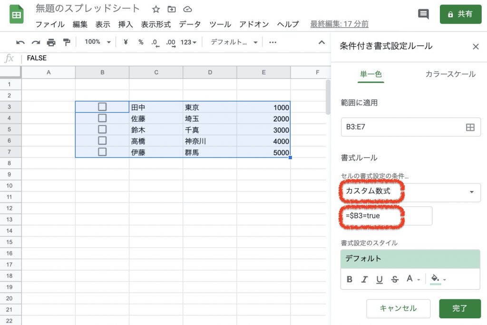Click the undo arrow in toolbar

point(20,42)
